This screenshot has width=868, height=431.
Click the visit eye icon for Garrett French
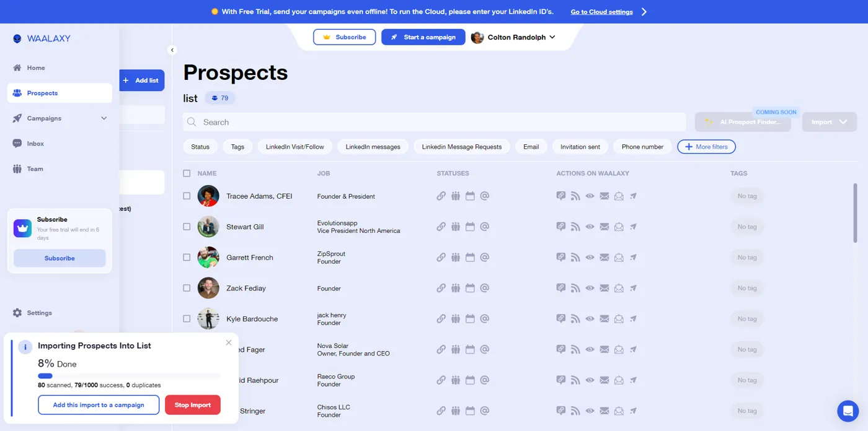[x=590, y=258]
